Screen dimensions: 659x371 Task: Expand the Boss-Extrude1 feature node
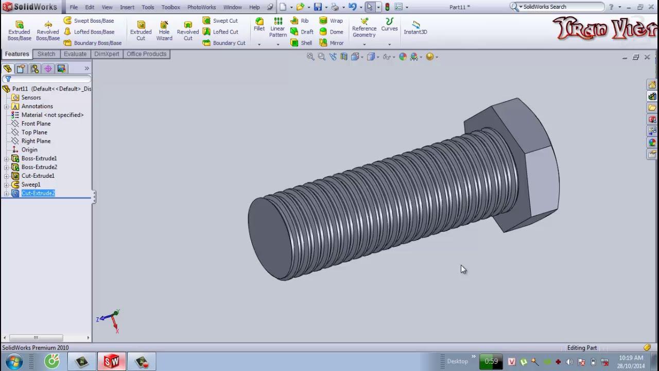point(6,159)
